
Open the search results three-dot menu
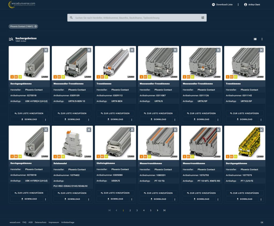tap(262, 39)
